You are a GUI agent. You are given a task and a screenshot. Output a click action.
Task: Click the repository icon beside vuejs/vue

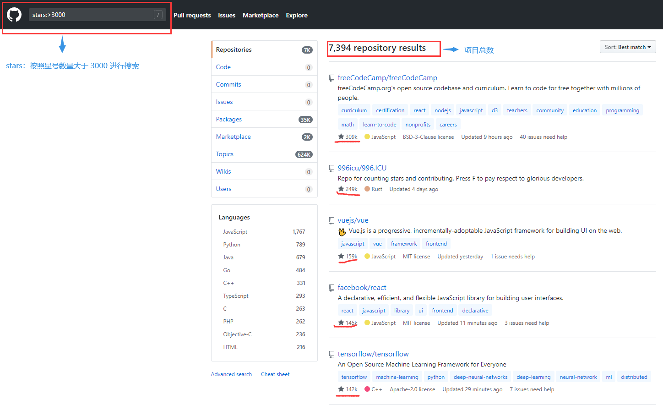click(x=331, y=221)
